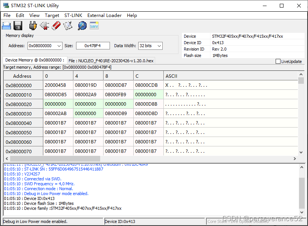Open the Target menu
308x226 pixels.
pyautogui.click(x=52, y=15)
